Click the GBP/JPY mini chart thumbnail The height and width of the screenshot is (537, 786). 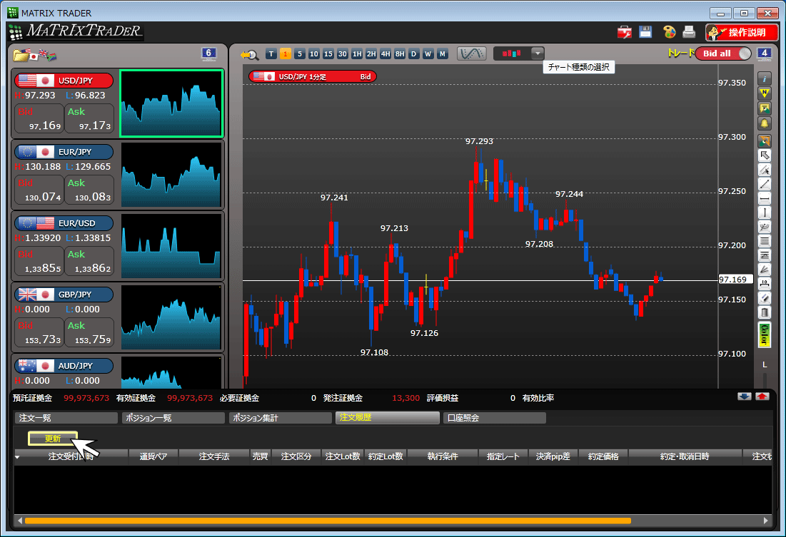[x=171, y=317]
